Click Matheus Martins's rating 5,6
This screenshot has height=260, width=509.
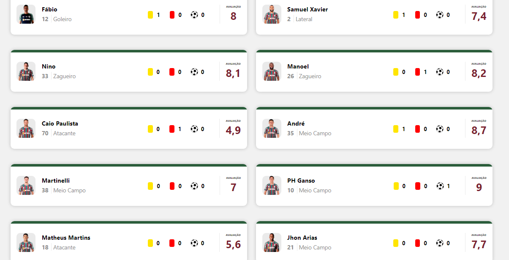tap(233, 244)
